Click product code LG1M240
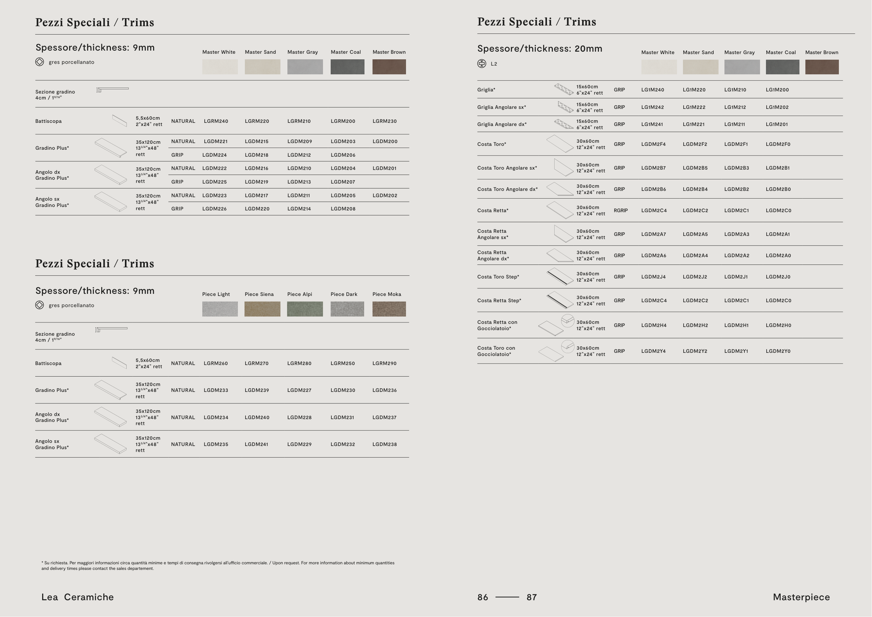872x617 pixels. [x=653, y=90]
